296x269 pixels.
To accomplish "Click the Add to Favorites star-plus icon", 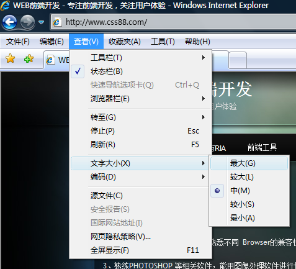I will tap(29, 58).
